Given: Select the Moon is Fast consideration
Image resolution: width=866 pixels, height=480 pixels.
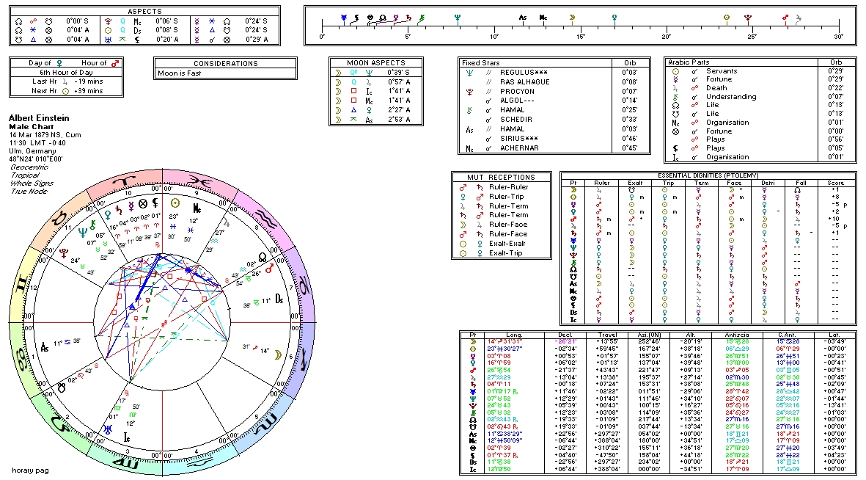Looking at the screenshot, I should point(180,73).
